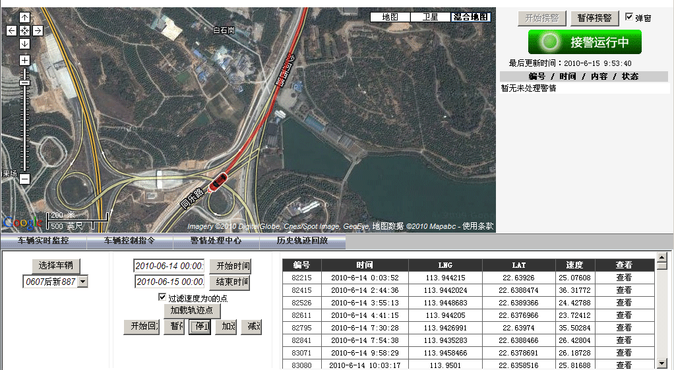Click the 暂停接警 button

pos(594,18)
